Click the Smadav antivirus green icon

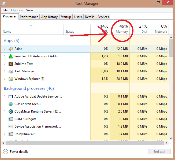(x=11, y=56)
